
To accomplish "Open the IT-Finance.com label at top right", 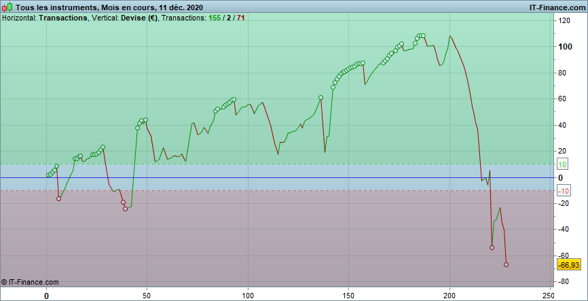I will click(557, 7).
